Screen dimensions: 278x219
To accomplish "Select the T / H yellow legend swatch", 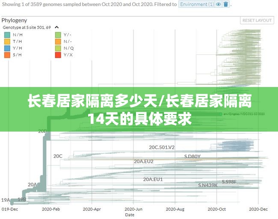I will 7,42.
